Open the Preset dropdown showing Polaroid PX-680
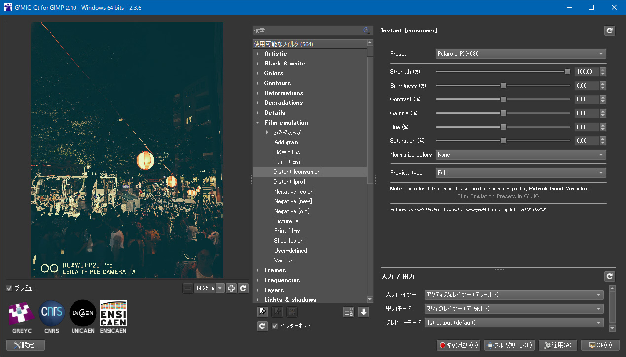 [x=520, y=54]
